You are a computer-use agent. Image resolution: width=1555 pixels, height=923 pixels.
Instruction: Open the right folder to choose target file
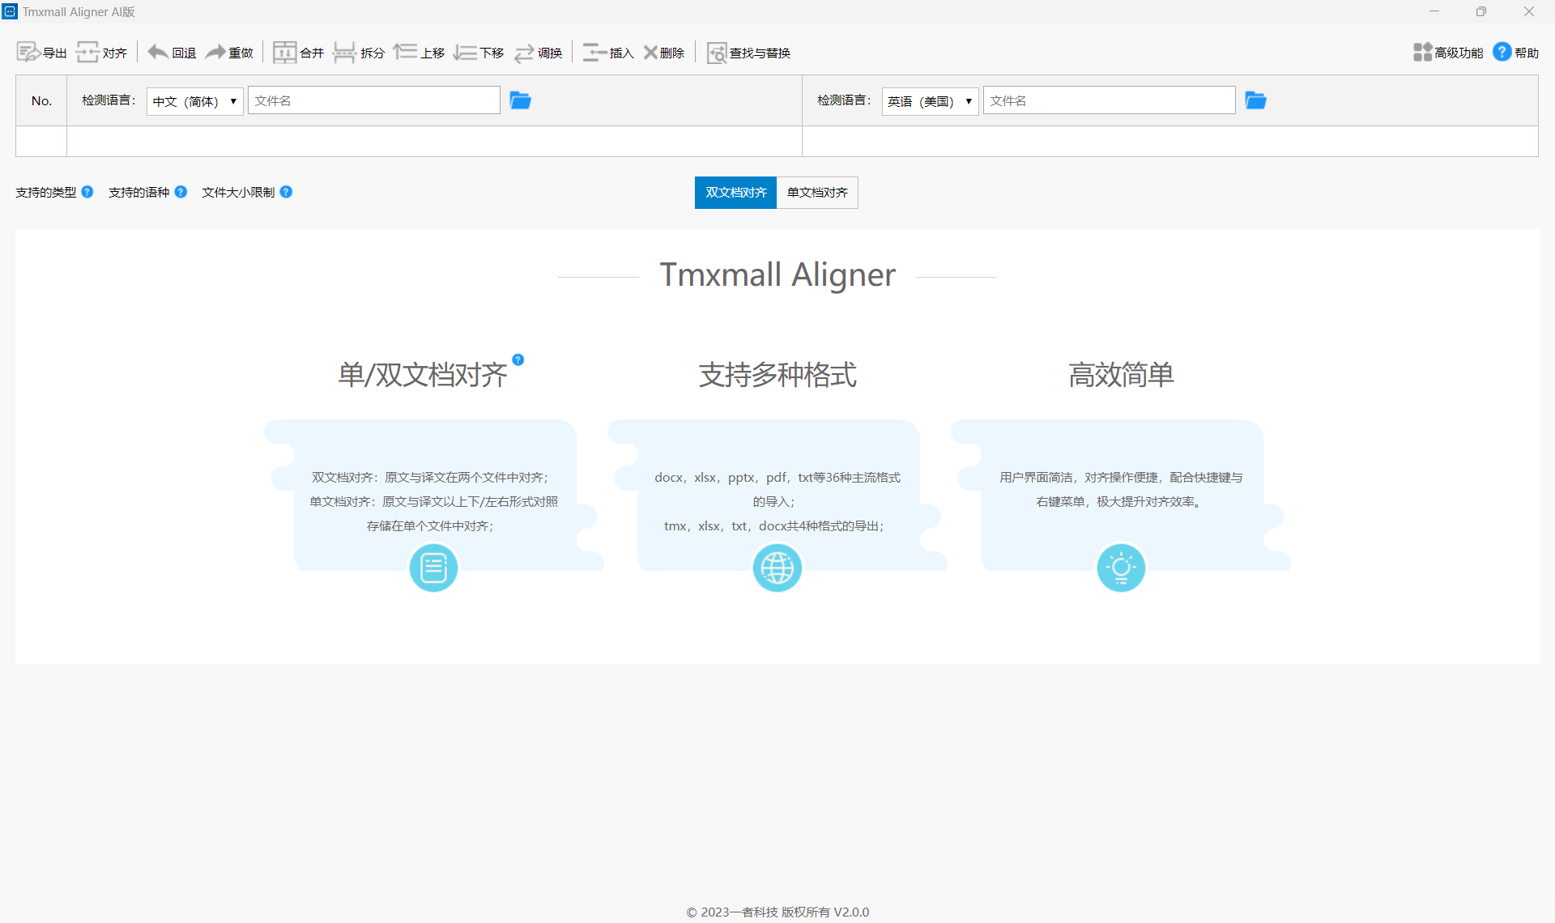tap(1255, 100)
